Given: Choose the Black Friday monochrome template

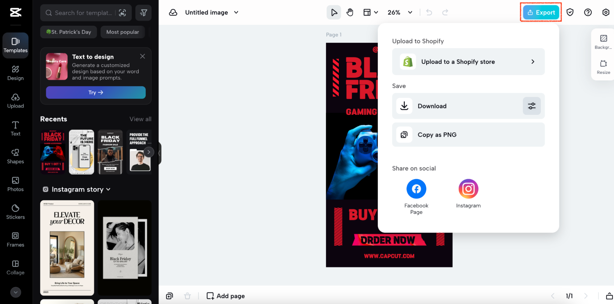Looking at the screenshot, I should pos(125,248).
